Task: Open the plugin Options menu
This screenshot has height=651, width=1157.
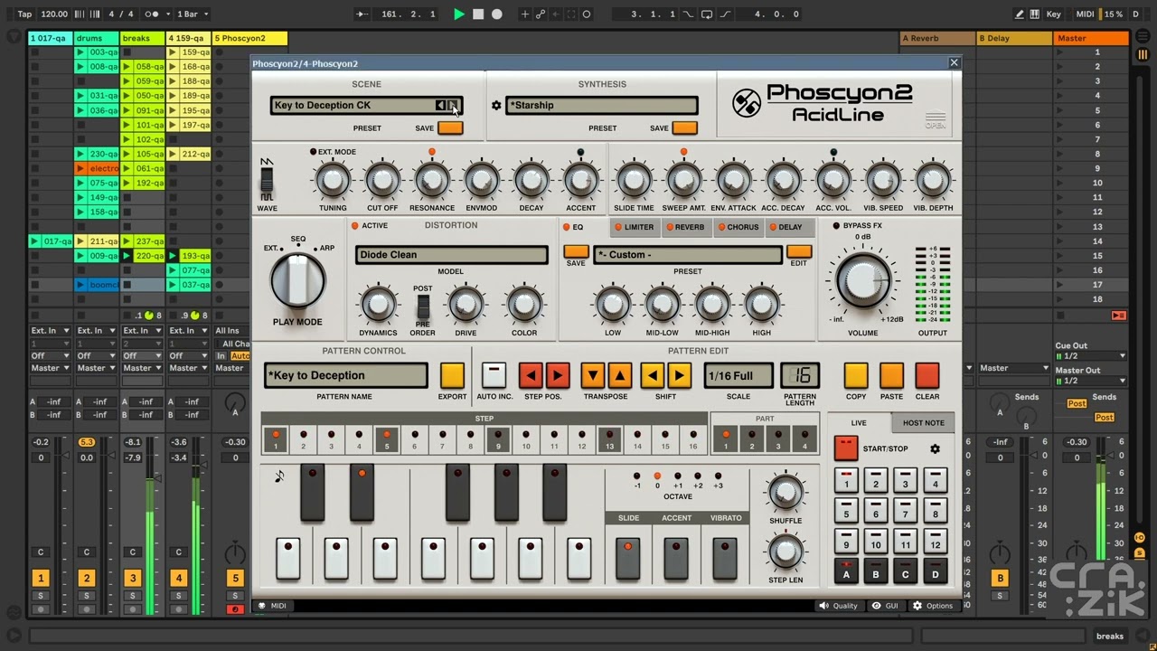Action: pyautogui.click(x=933, y=606)
